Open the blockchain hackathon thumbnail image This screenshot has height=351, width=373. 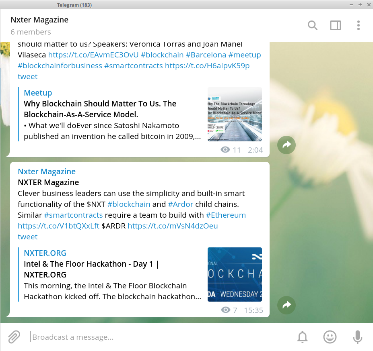pyautogui.click(x=235, y=275)
